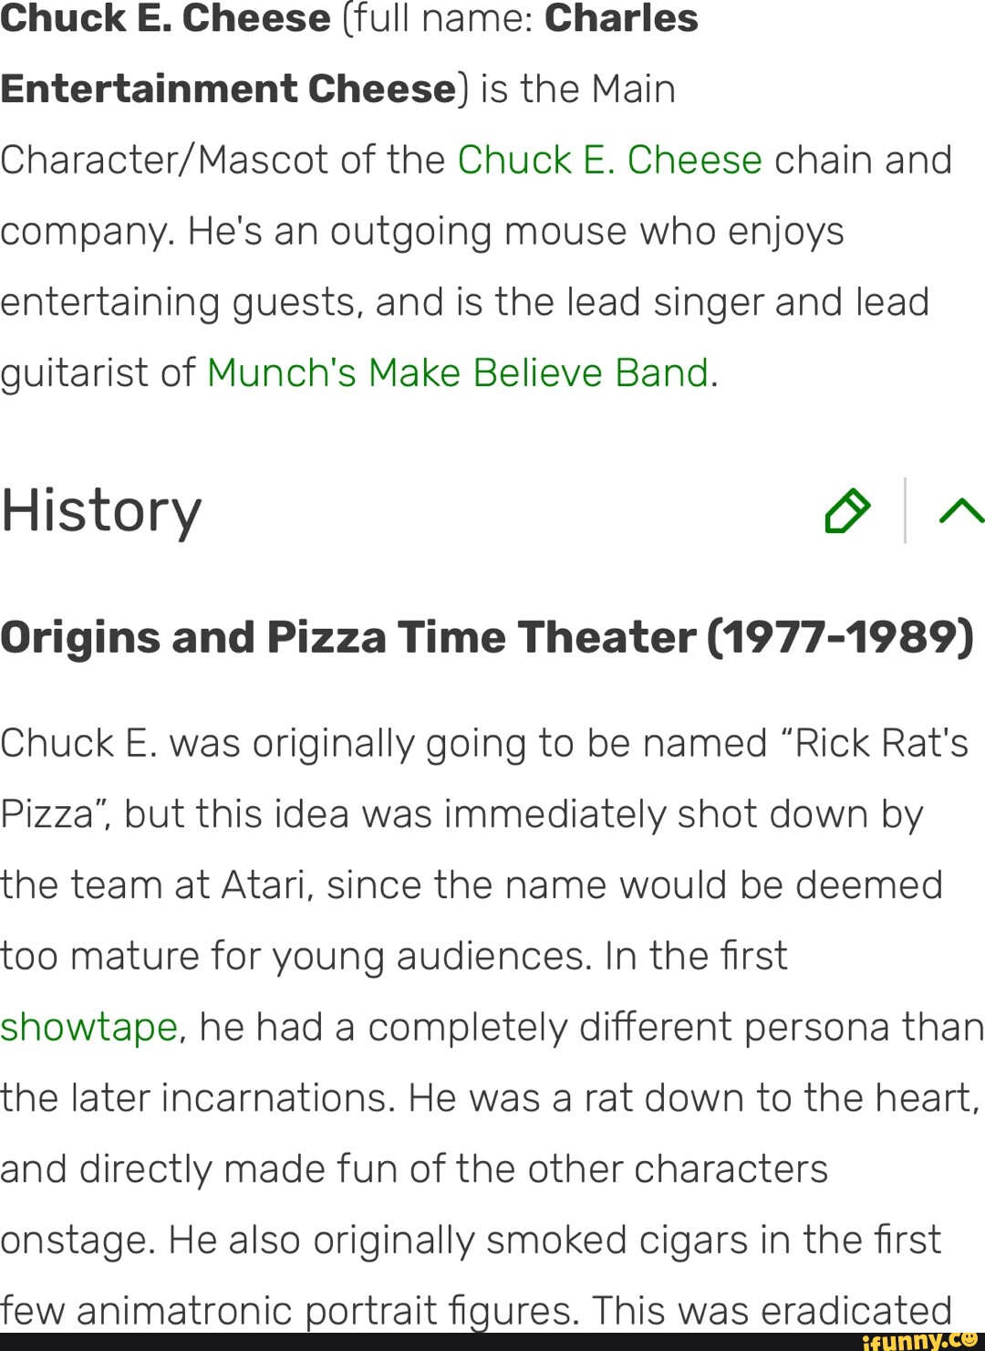Image resolution: width=985 pixels, height=1351 pixels.
Task: Click the bold Chuck E. Cheese article title
Action: click(x=164, y=18)
